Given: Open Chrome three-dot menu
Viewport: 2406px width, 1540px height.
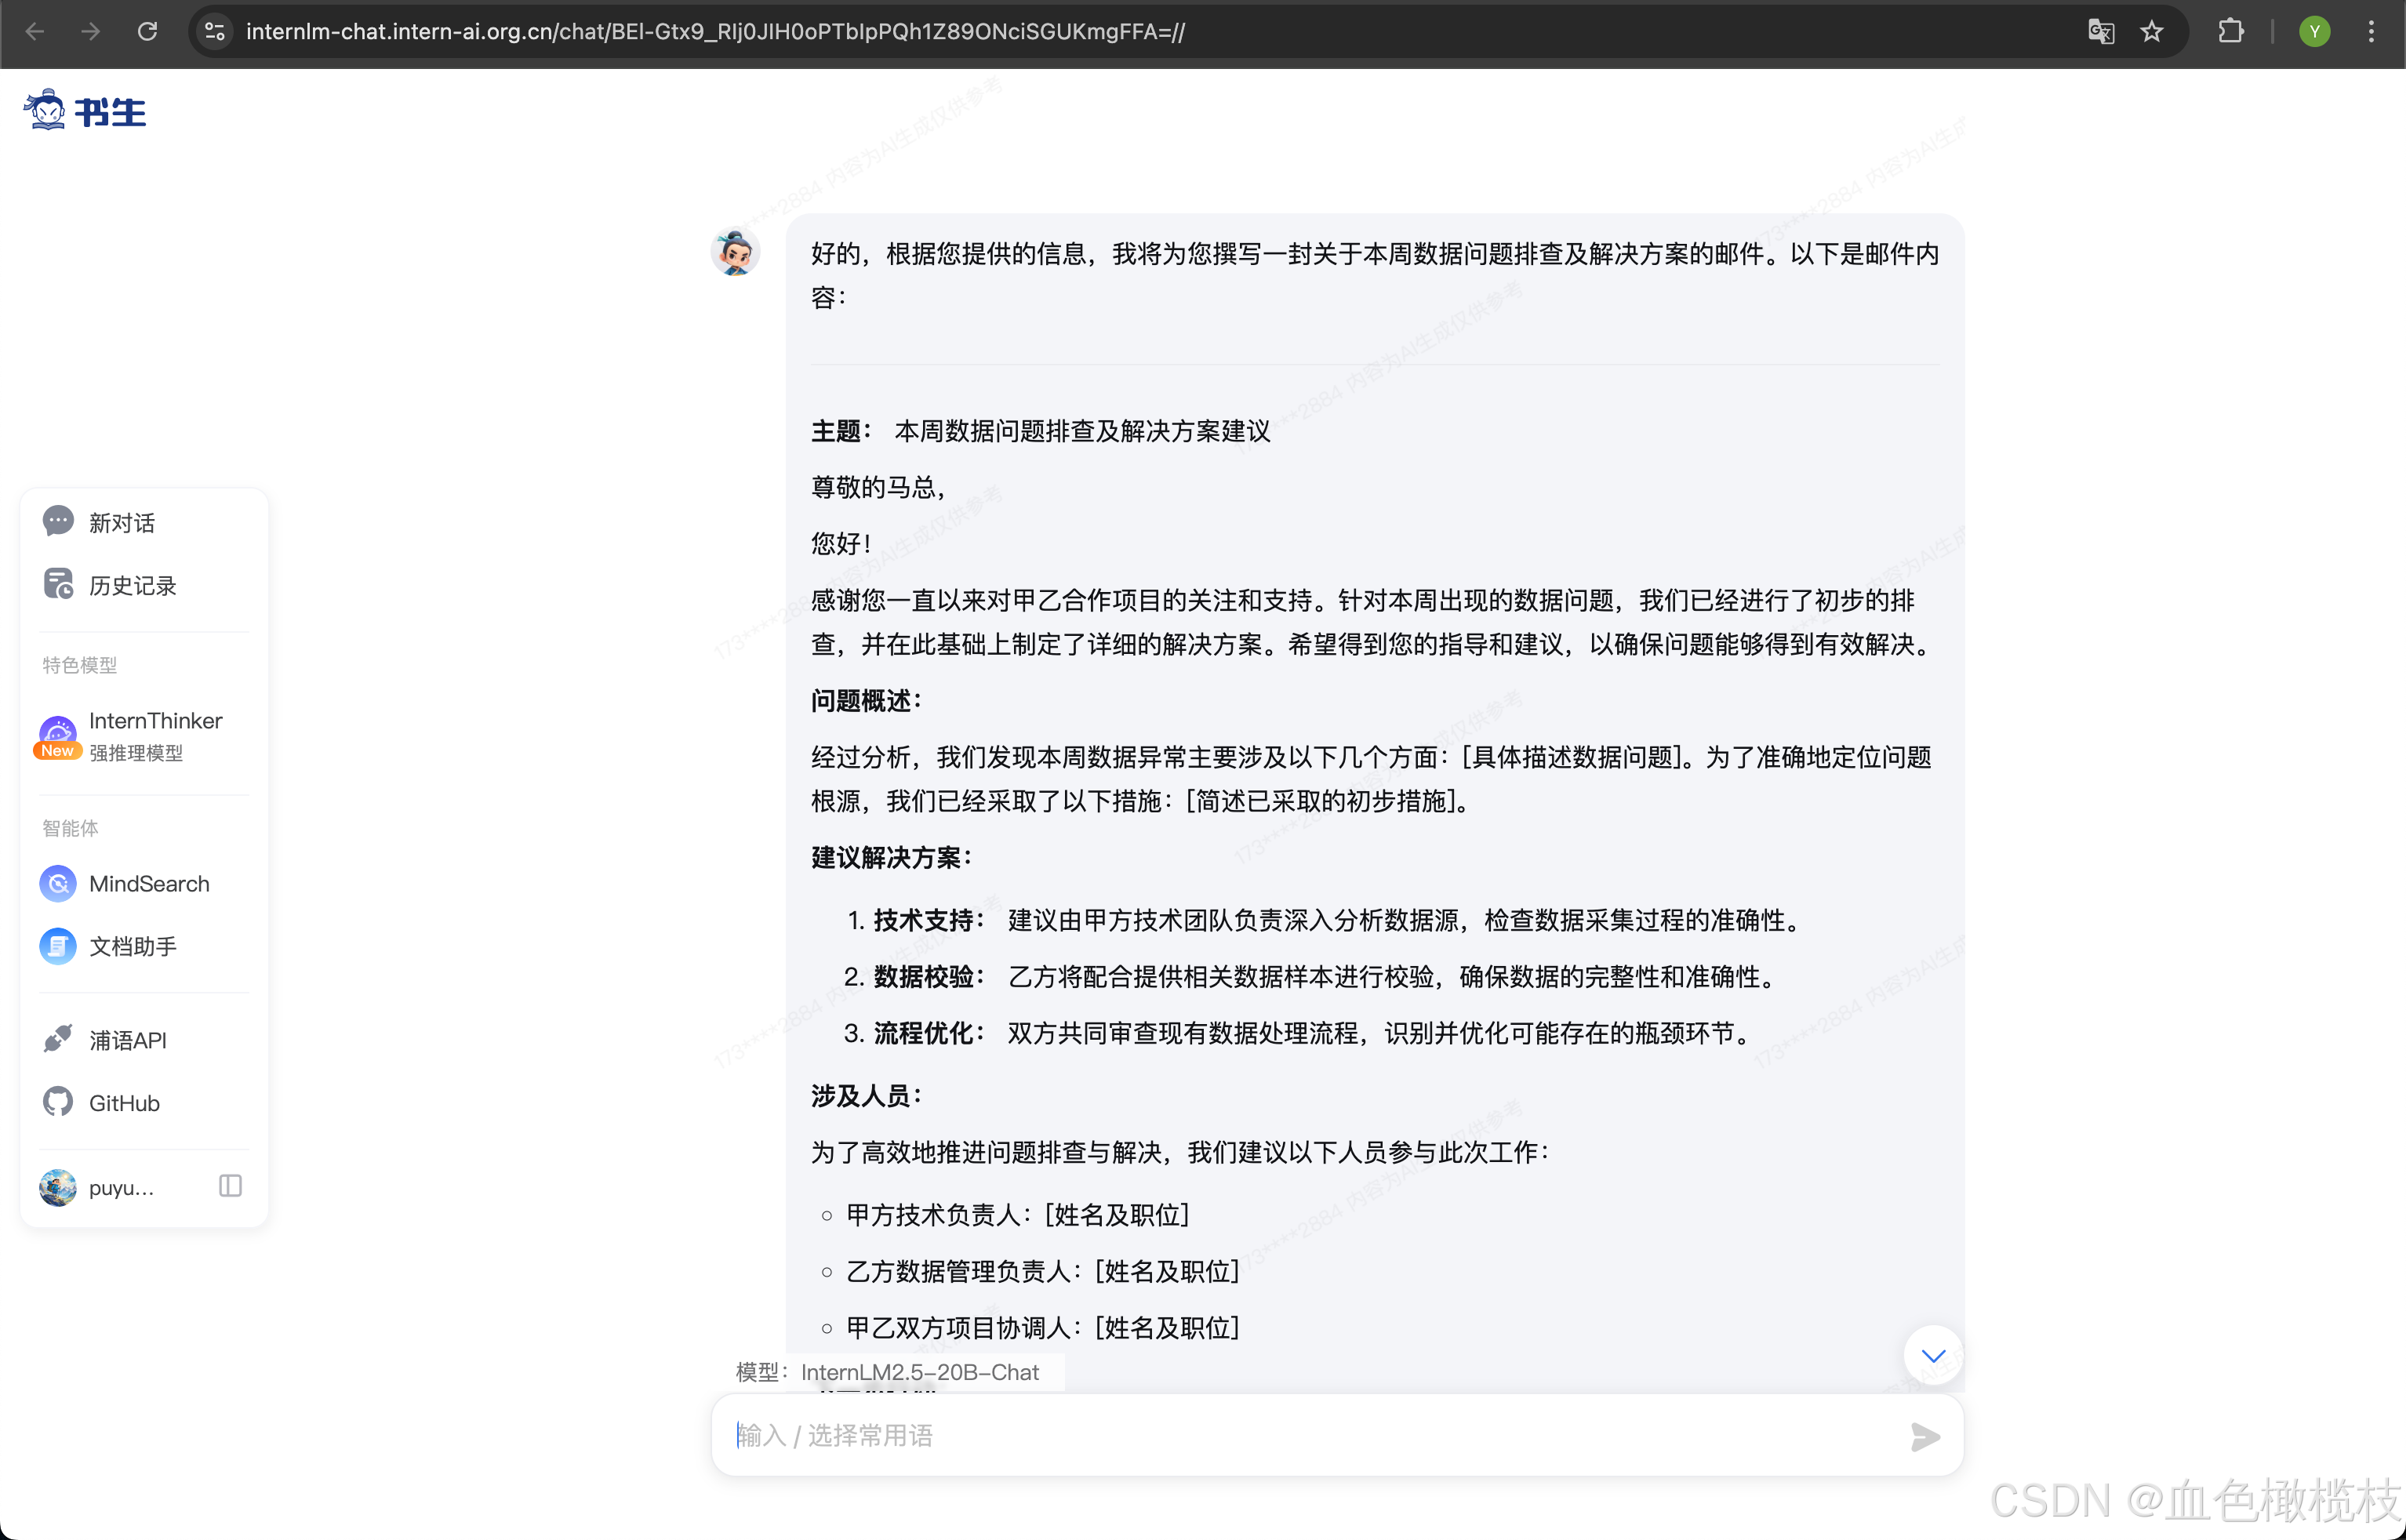Looking at the screenshot, I should tap(2371, 32).
